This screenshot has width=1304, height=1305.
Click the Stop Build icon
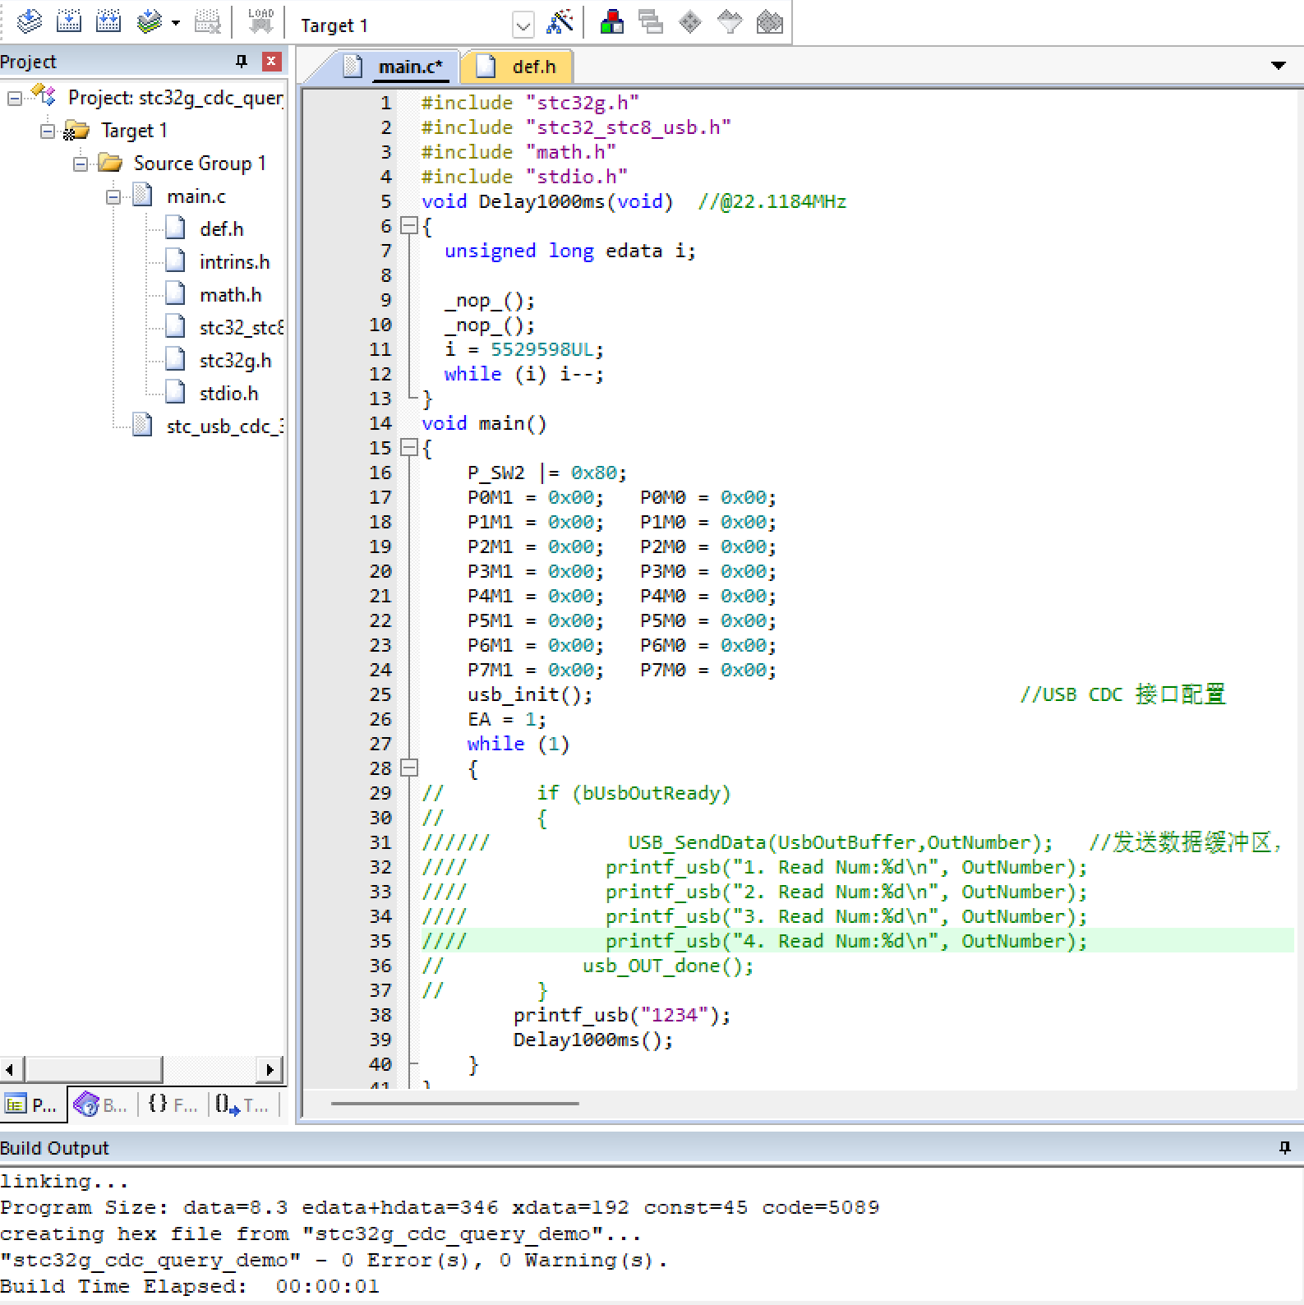tap(208, 21)
